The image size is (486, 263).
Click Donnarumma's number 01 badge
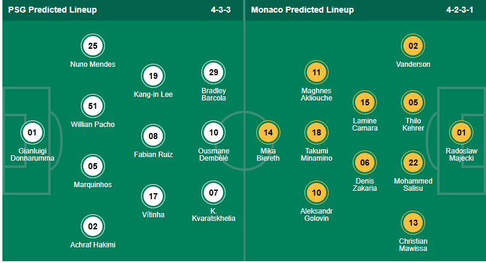(32, 132)
